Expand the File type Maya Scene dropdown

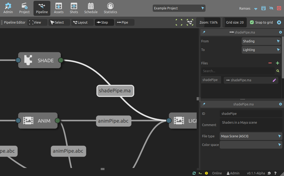coord(251,136)
